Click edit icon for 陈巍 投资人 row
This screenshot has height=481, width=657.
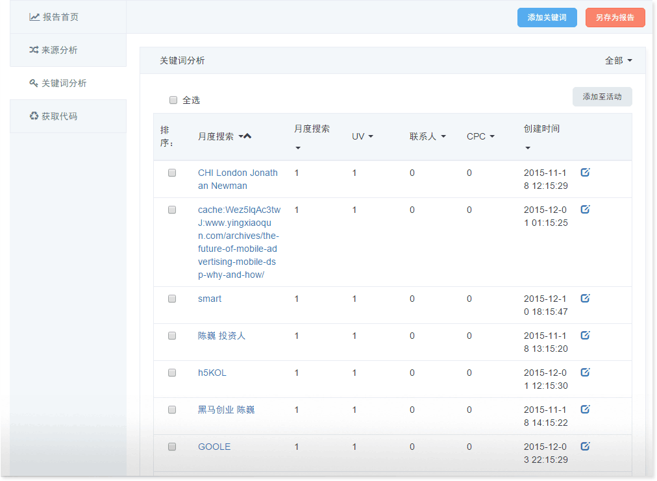586,335
